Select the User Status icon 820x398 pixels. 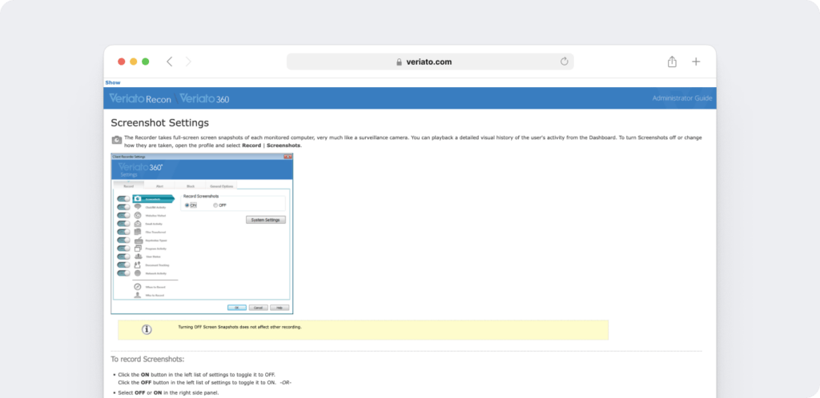[138, 257]
